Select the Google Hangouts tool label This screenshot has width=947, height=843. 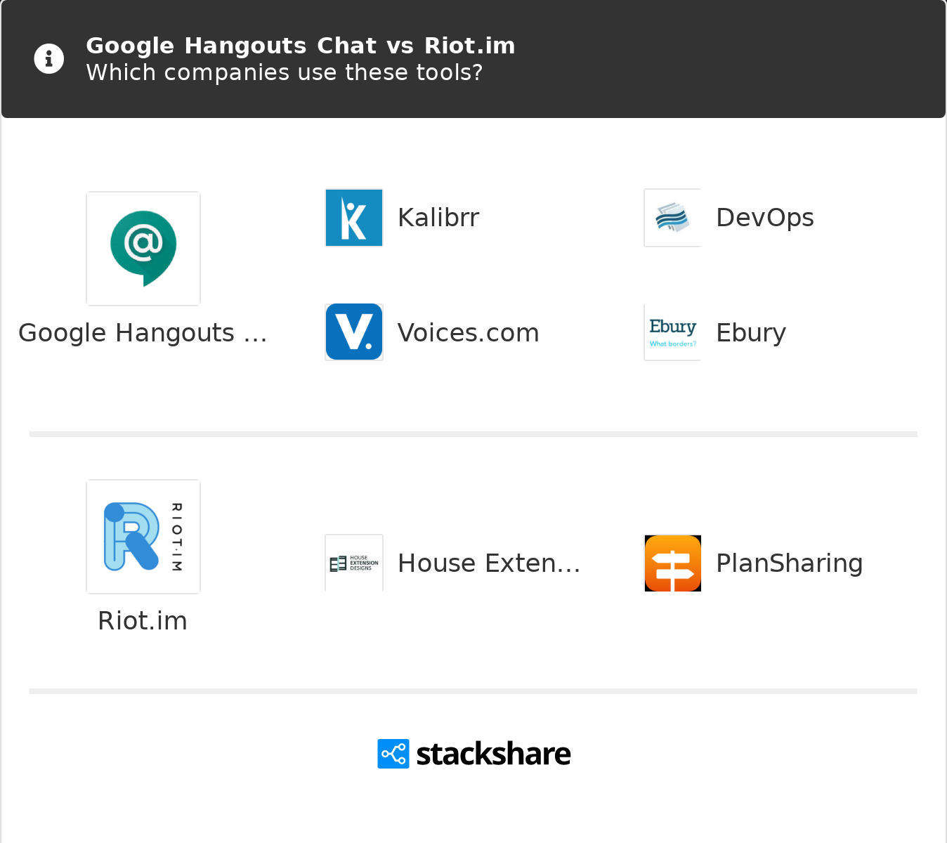(x=143, y=333)
